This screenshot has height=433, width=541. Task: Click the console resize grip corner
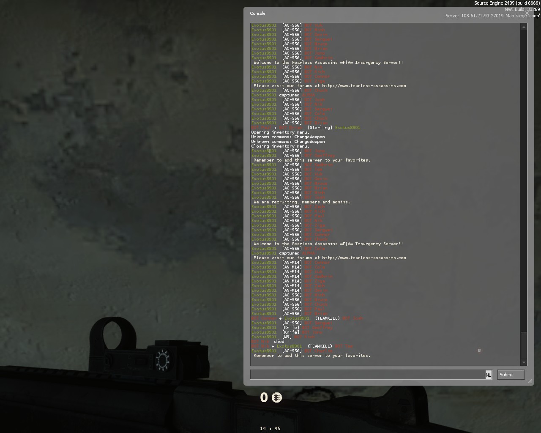pyautogui.click(x=530, y=381)
